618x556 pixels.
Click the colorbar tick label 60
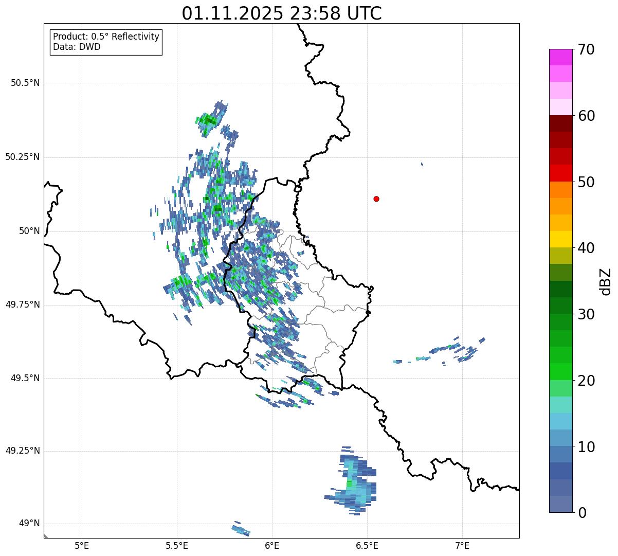coord(587,116)
